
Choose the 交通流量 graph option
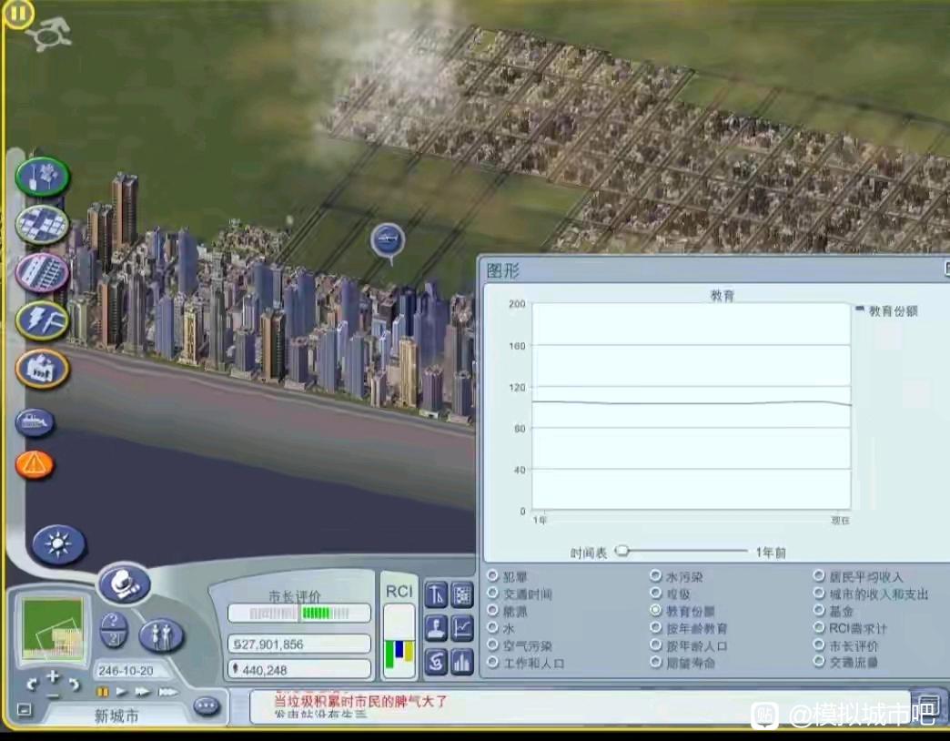[819, 663]
